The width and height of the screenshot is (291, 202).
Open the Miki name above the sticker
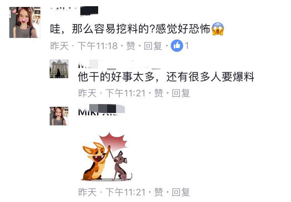tap(101, 110)
